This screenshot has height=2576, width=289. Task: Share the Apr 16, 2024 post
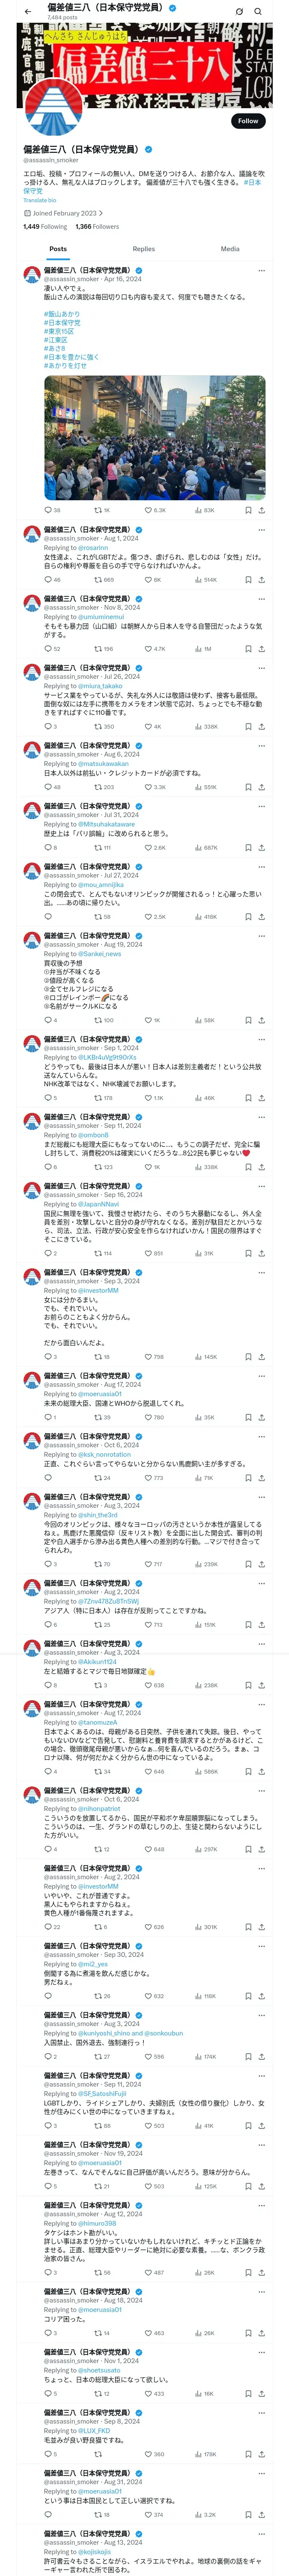point(261,510)
